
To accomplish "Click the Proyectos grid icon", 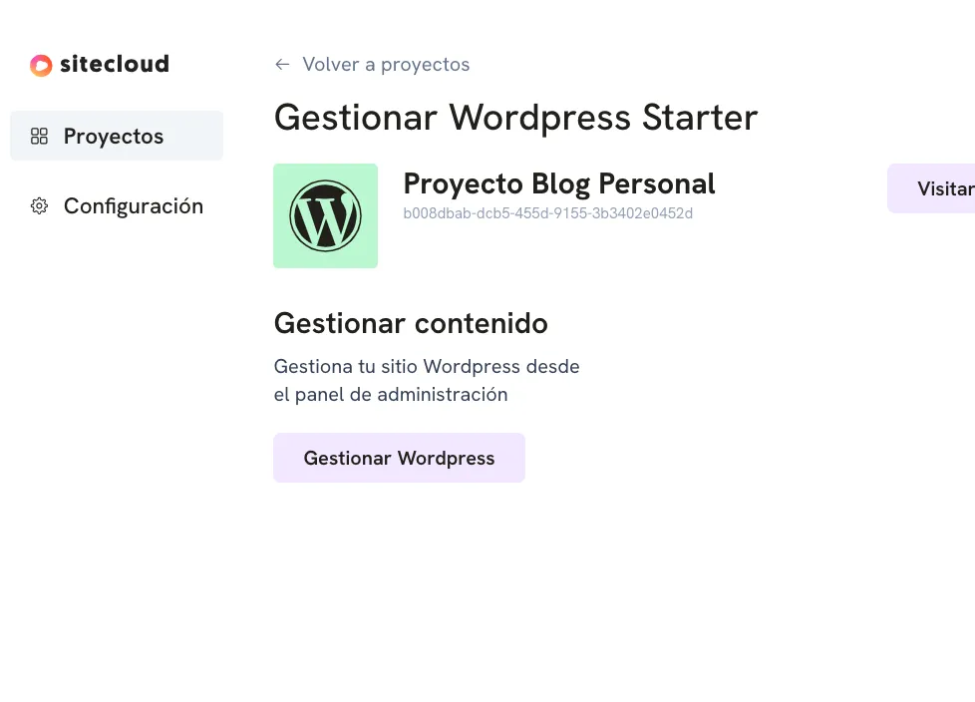I will [x=40, y=137].
